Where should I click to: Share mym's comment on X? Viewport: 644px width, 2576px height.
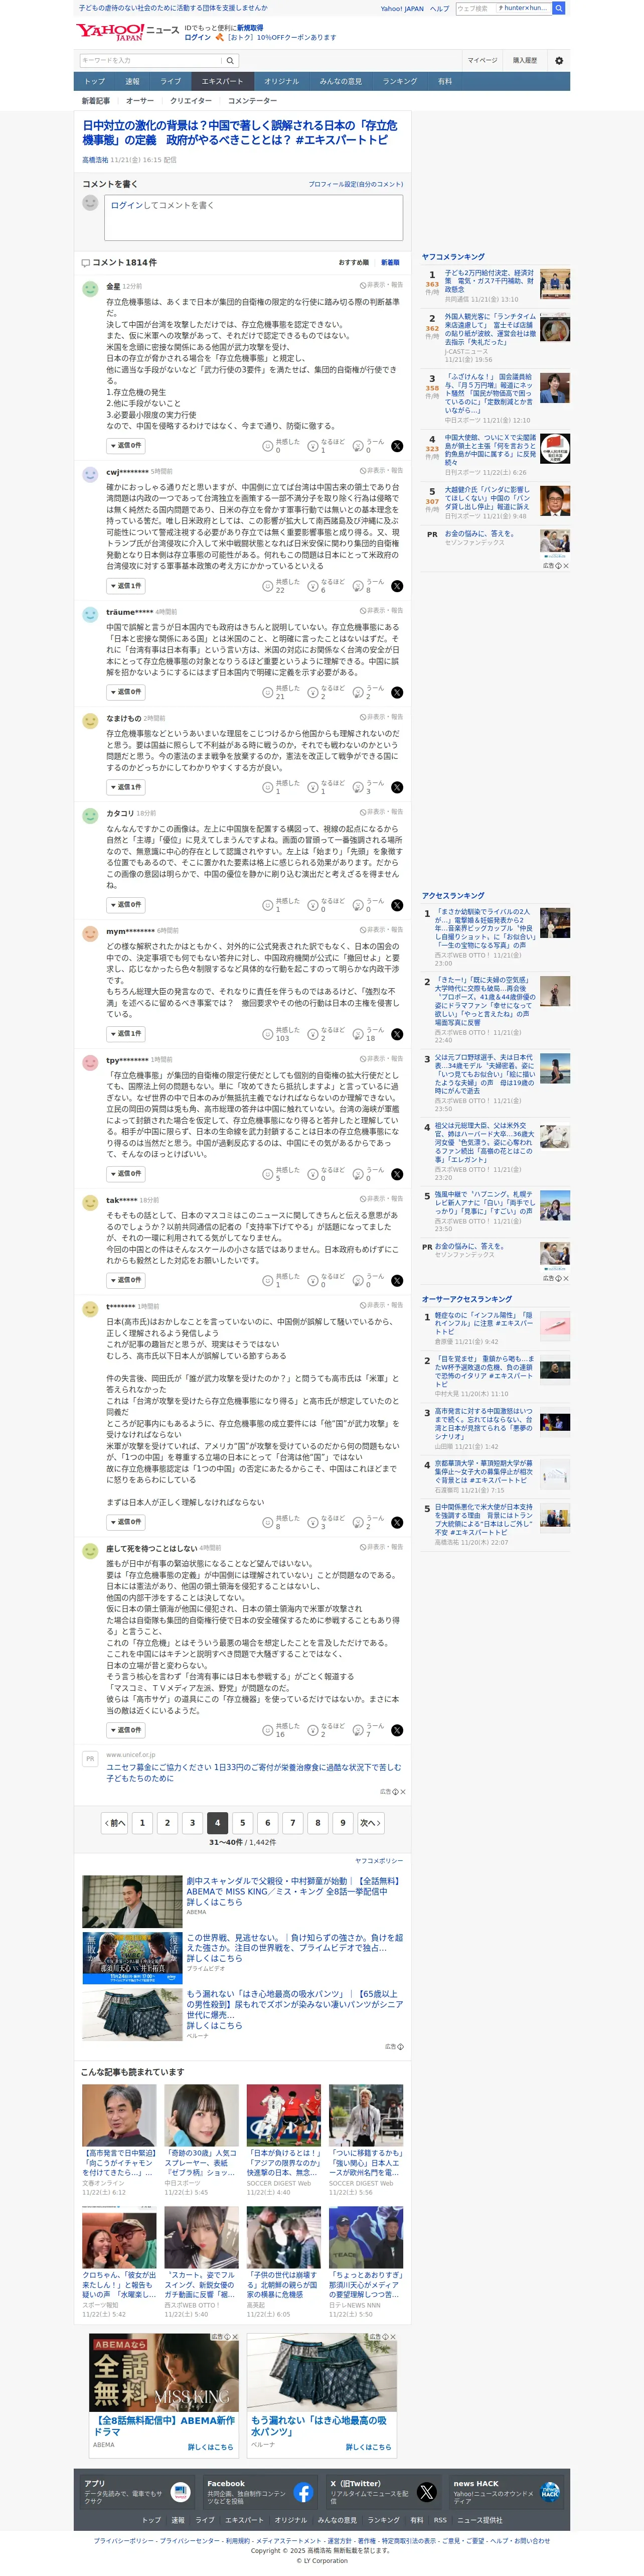[x=397, y=1034]
